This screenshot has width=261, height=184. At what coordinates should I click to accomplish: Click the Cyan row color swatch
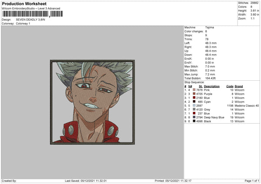pyautogui.click(x=194, y=102)
